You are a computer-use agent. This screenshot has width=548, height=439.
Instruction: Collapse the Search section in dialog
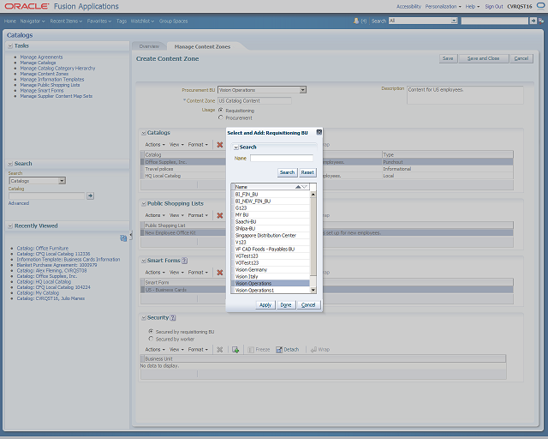pyautogui.click(x=236, y=147)
